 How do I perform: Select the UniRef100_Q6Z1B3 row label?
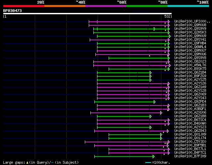(190, 105)
